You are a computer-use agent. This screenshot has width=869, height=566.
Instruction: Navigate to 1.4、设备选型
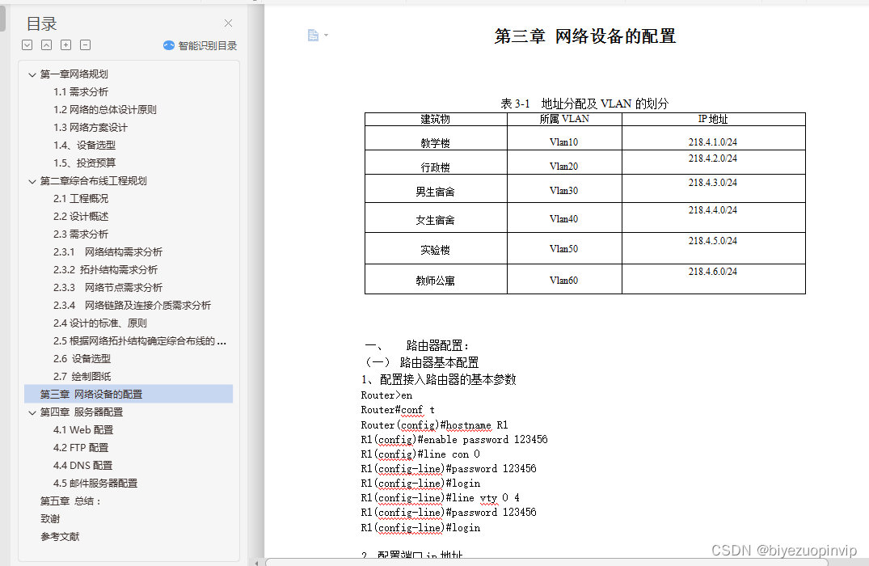pyautogui.click(x=84, y=146)
